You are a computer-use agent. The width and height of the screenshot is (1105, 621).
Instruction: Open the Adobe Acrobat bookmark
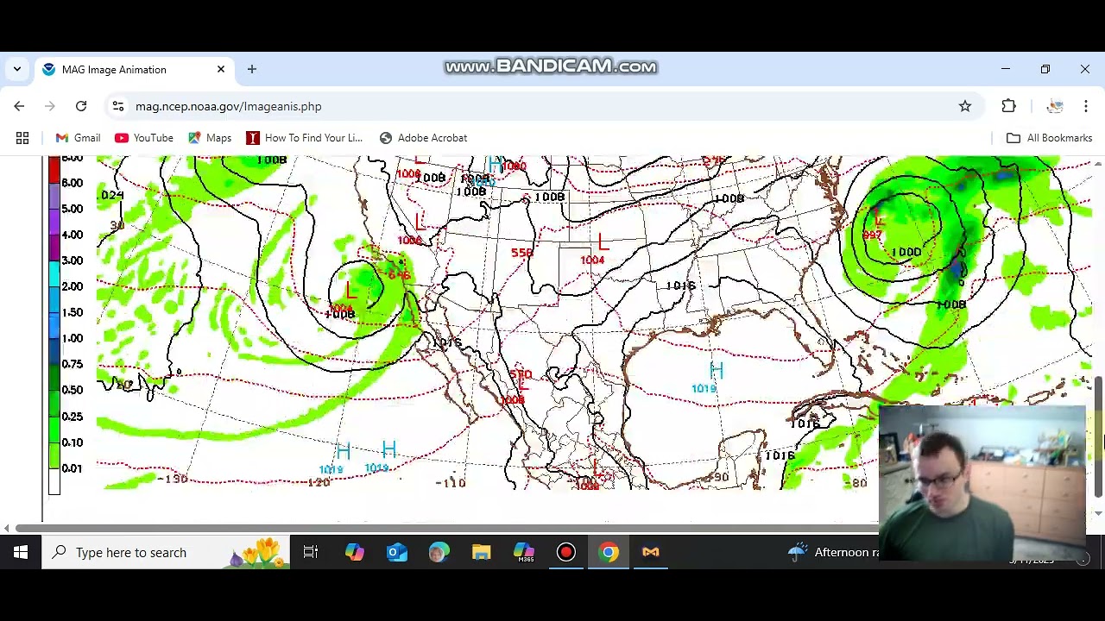pyautogui.click(x=423, y=138)
